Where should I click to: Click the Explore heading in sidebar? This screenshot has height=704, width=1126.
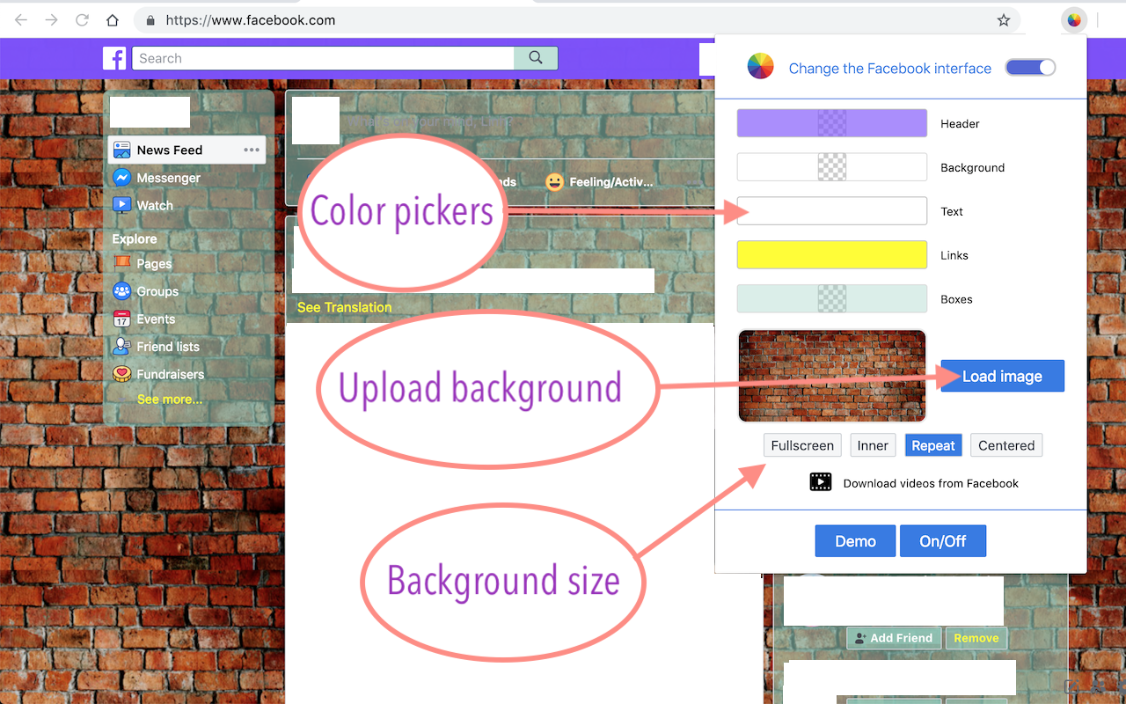[x=135, y=238]
